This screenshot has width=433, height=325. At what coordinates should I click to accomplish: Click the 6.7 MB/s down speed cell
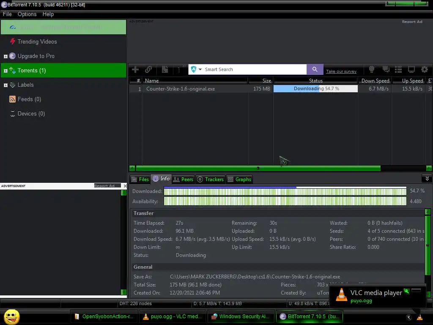(378, 89)
